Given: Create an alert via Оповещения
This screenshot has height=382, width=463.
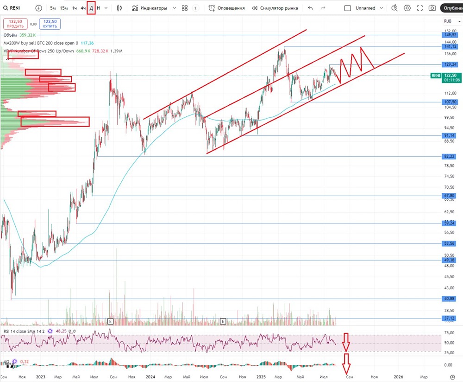Looking at the screenshot, I should coord(226,8).
